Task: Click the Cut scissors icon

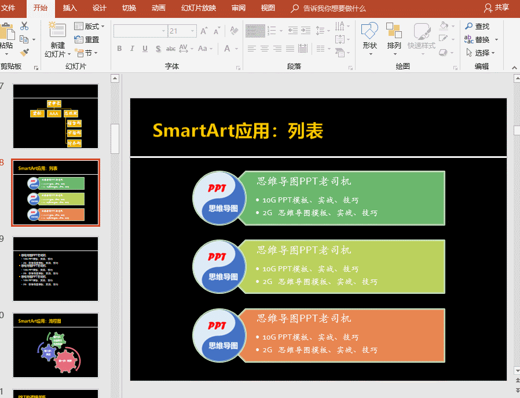Action: click(x=24, y=26)
